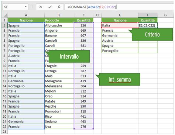
Task: Select the Riso cell
Action: [59, 117]
